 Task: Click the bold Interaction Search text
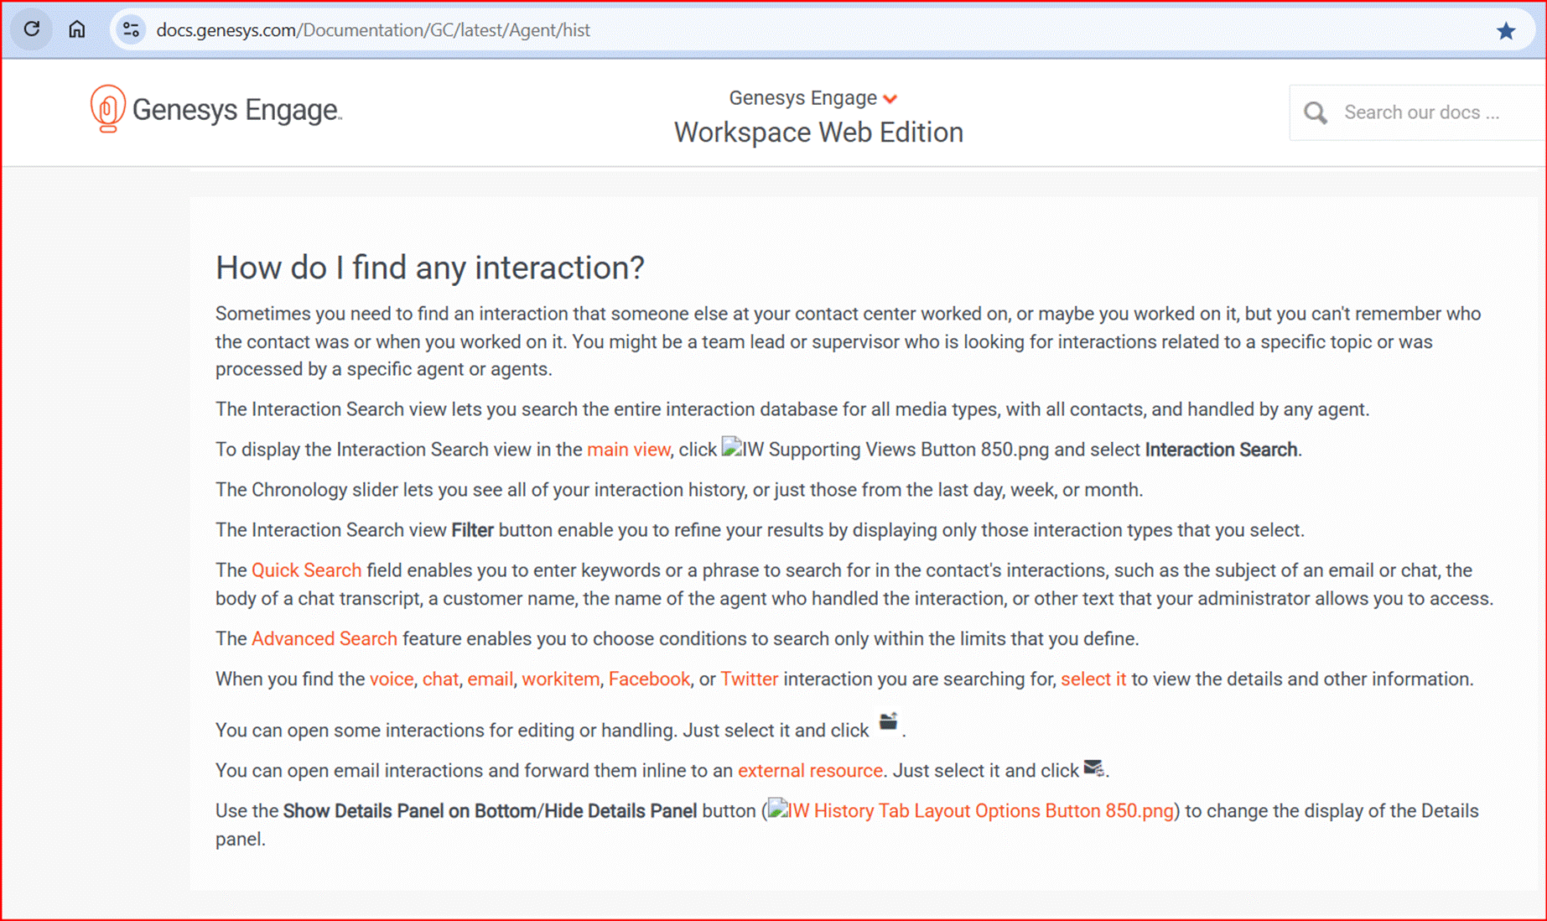[1221, 450]
